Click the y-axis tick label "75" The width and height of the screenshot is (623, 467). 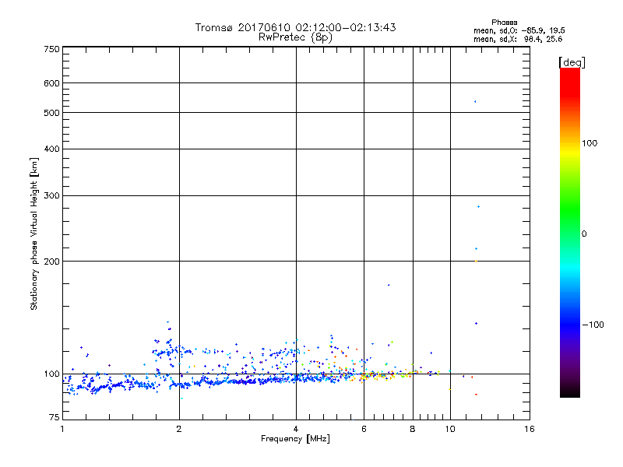pyautogui.click(x=55, y=417)
